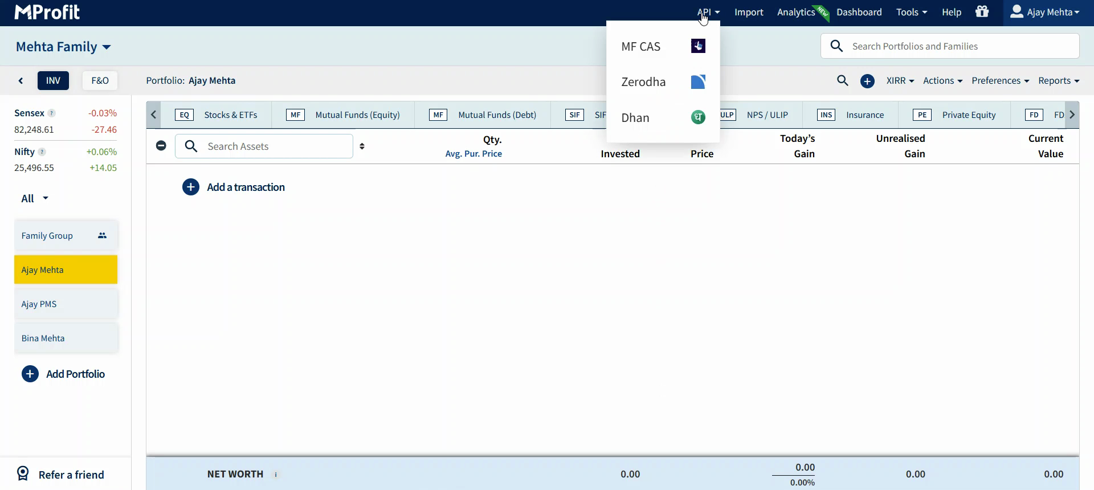Open the Import page

point(749,12)
